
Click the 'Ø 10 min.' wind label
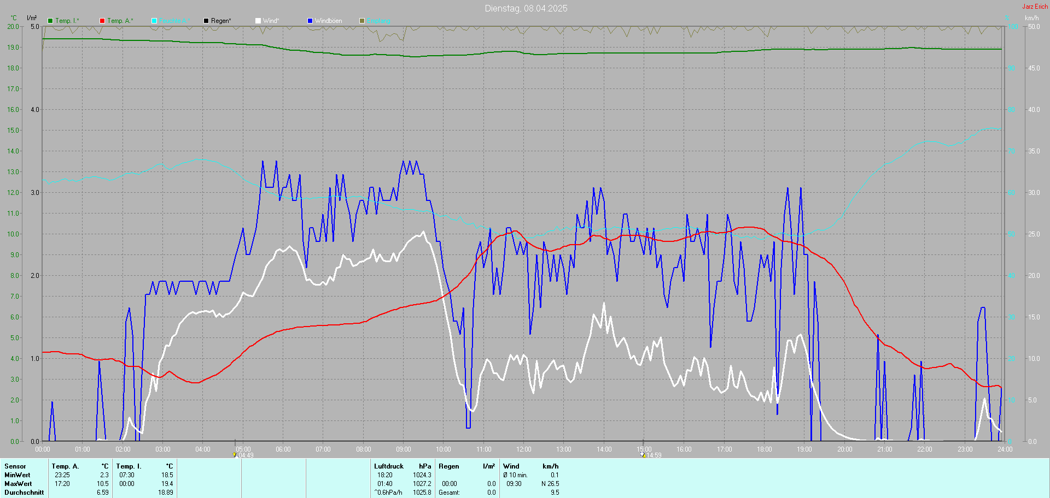point(516,475)
